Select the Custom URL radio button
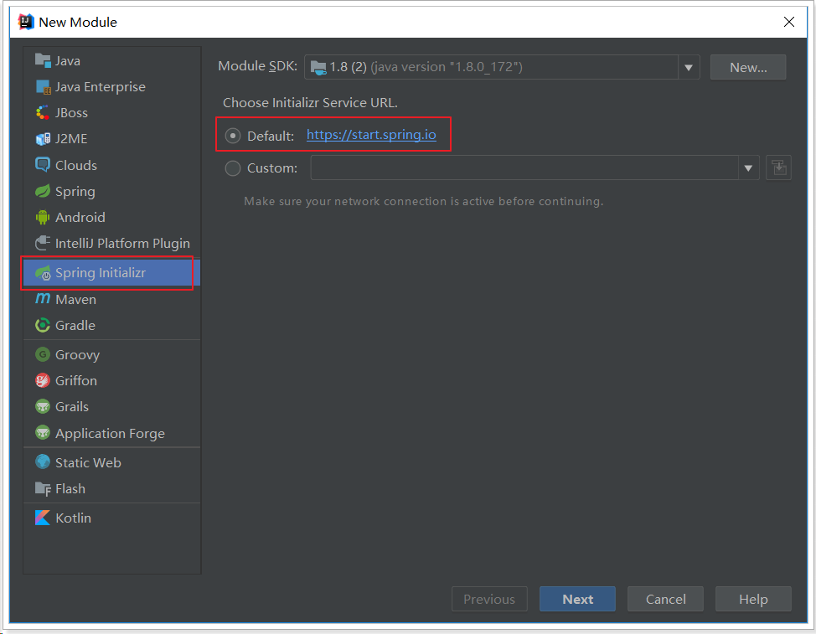The image size is (816, 634). pyautogui.click(x=233, y=168)
